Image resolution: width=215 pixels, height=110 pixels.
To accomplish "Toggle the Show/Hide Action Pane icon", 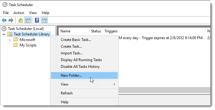I will click(44, 20).
